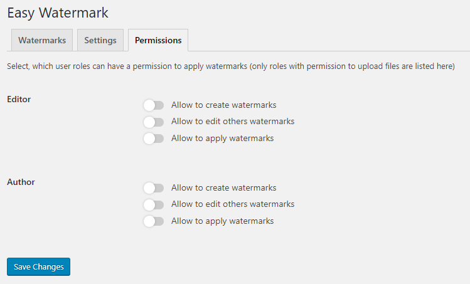This screenshot has height=284, width=470.
Task: Click the Easy Watermark page title
Action: point(58,12)
